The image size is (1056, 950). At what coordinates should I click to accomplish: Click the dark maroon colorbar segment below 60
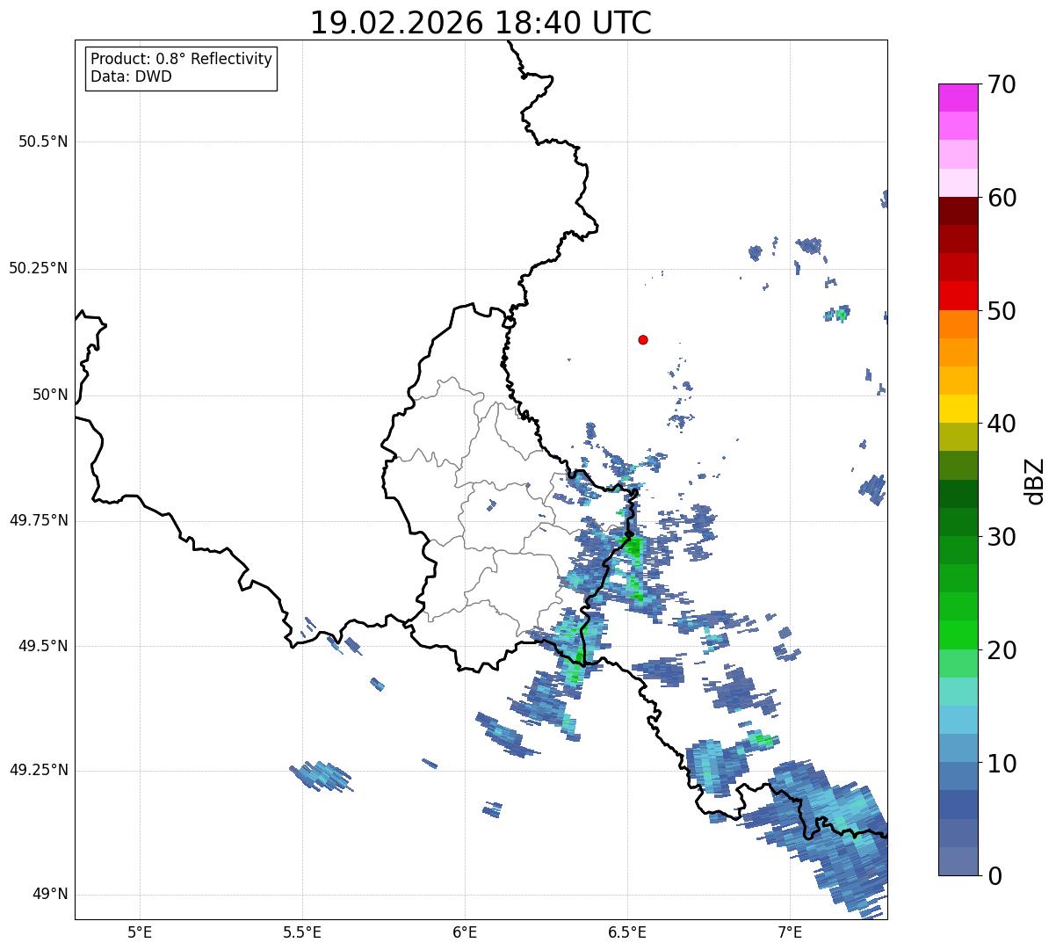[958, 211]
